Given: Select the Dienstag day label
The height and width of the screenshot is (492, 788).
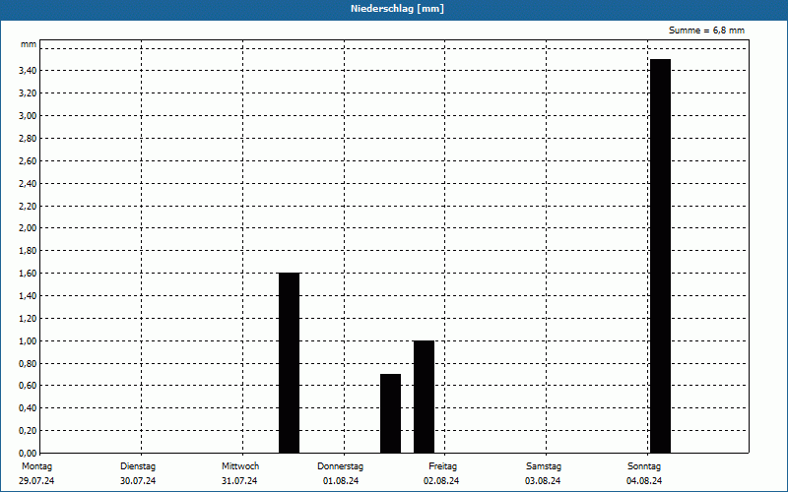Looking at the screenshot, I should tap(138, 466).
